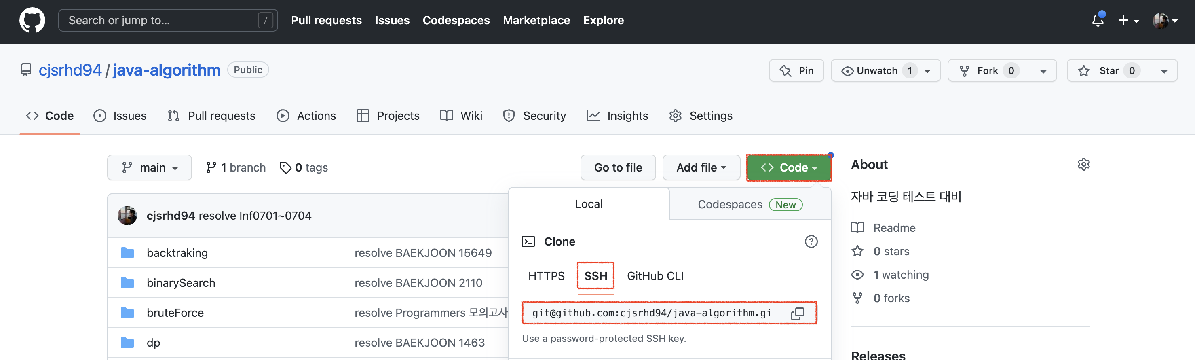Open the main branch selector

(x=150, y=167)
